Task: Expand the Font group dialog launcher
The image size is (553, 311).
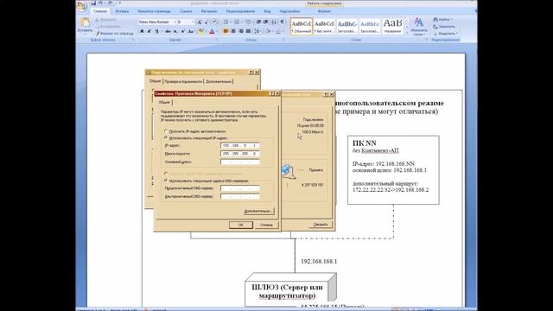Action: pyautogui.click(x=217, y=40)
